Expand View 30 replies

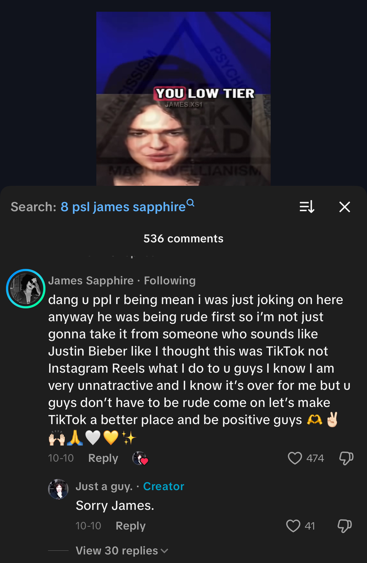pos(122,550)
